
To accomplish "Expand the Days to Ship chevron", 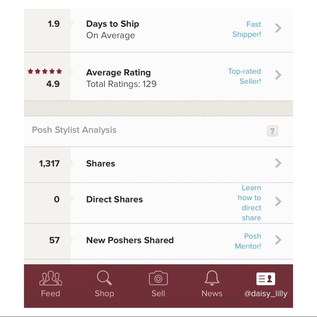I will point(278,28).
